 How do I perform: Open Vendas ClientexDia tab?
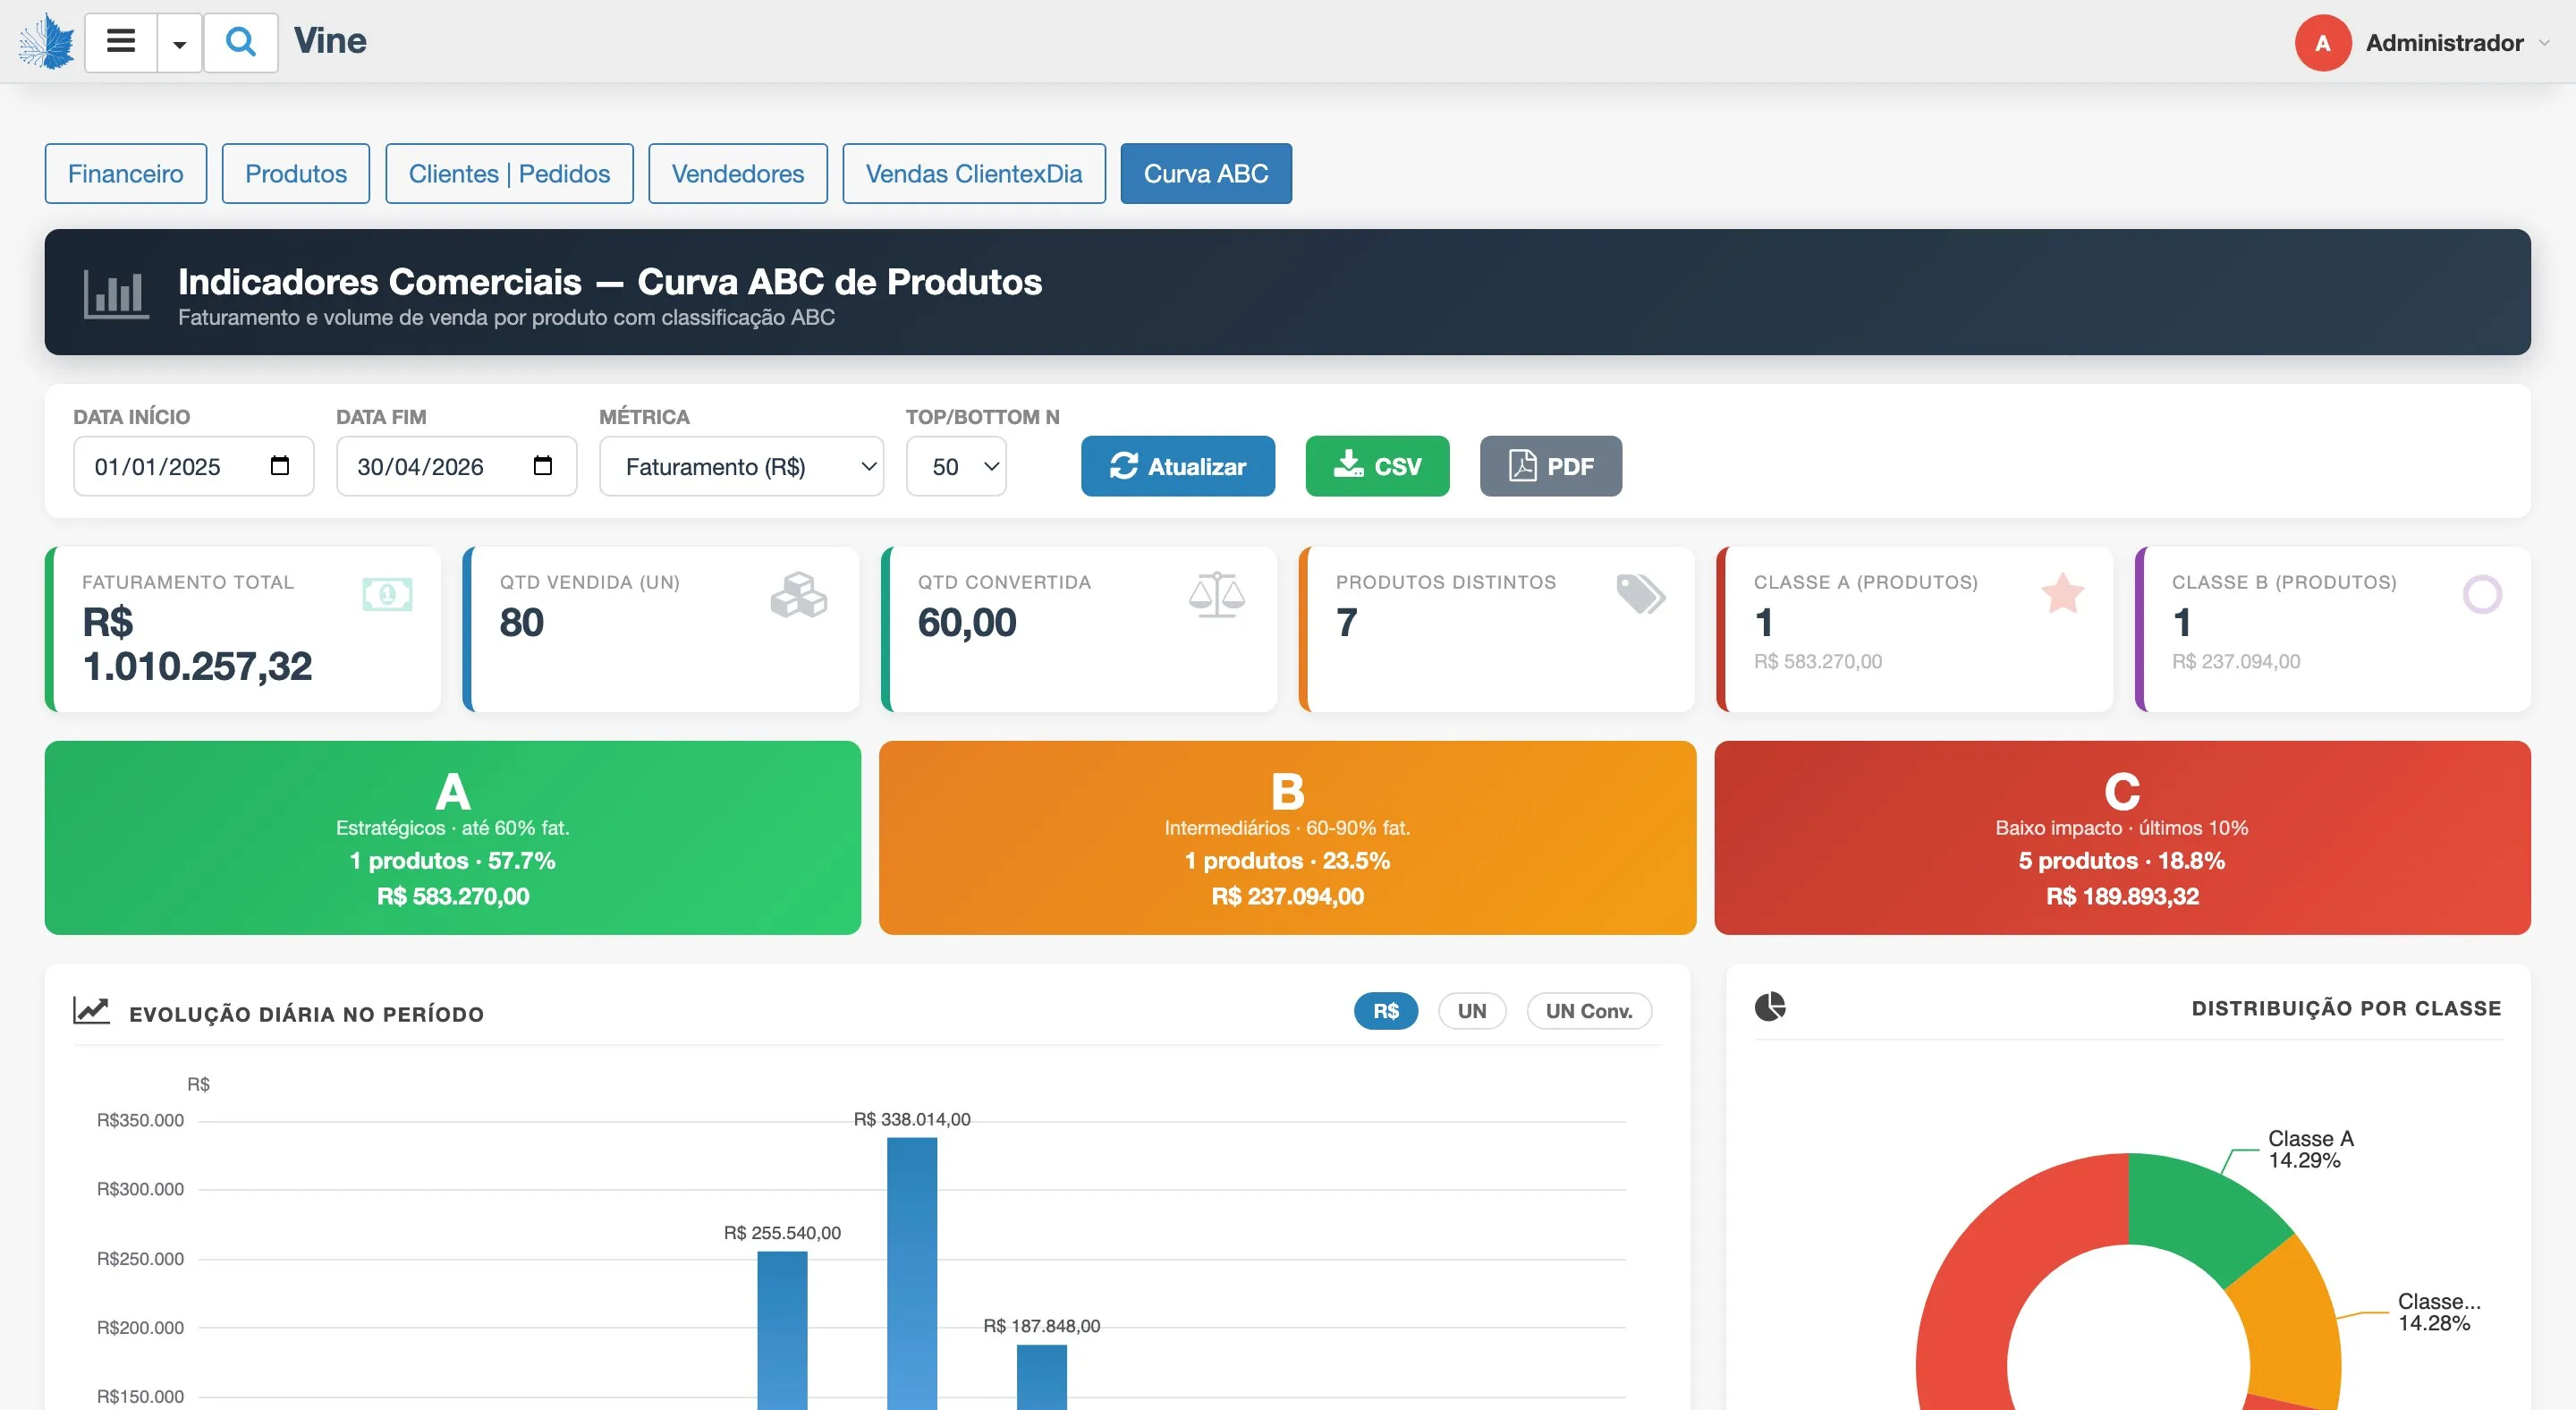974,174
